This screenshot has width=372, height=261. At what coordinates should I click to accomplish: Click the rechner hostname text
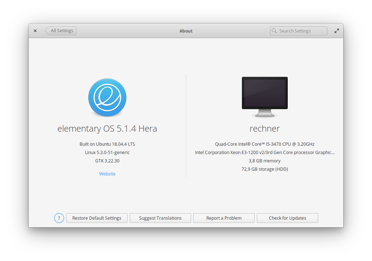tap(265, 129)
